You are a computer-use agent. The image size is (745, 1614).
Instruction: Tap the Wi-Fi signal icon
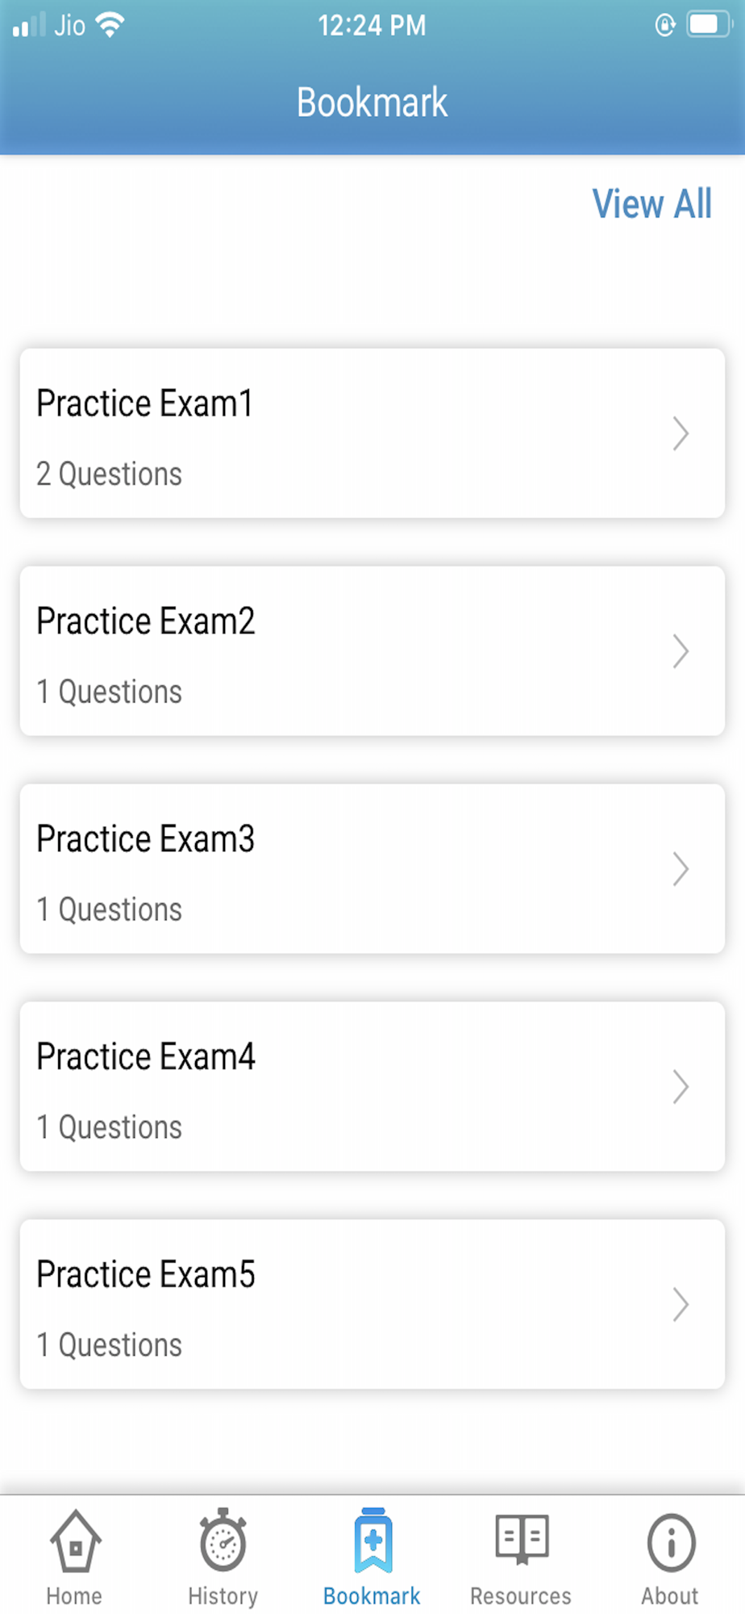(110, 25)
